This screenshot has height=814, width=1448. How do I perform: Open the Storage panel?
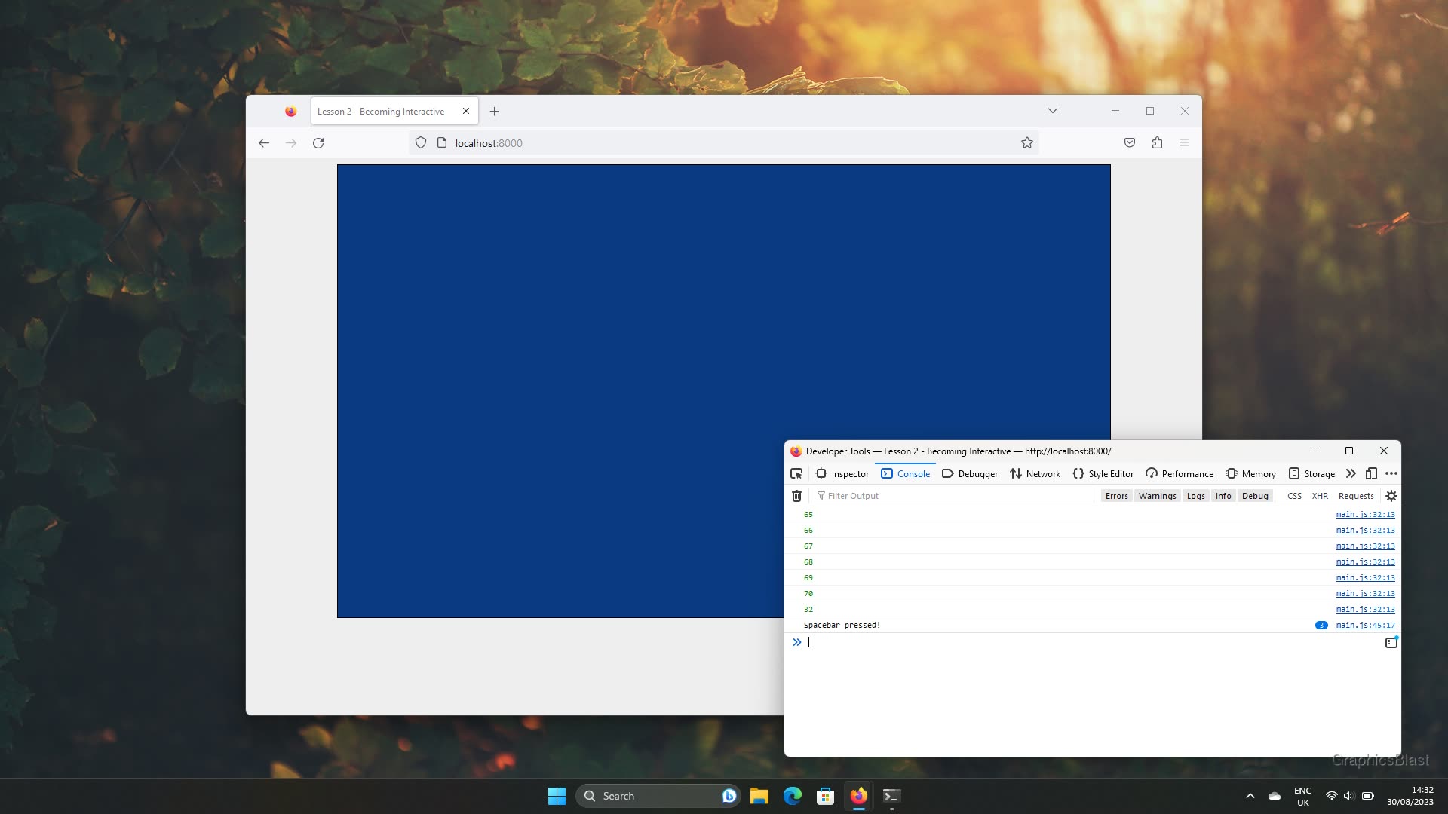(x=1311, y=474)
